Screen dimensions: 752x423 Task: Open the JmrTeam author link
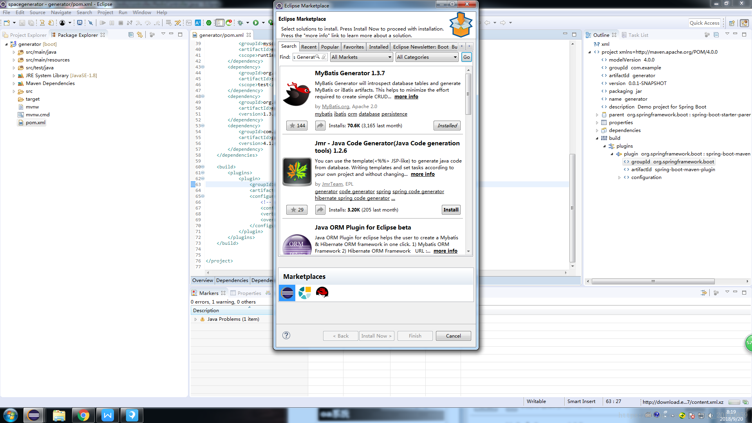click(332, 184)
